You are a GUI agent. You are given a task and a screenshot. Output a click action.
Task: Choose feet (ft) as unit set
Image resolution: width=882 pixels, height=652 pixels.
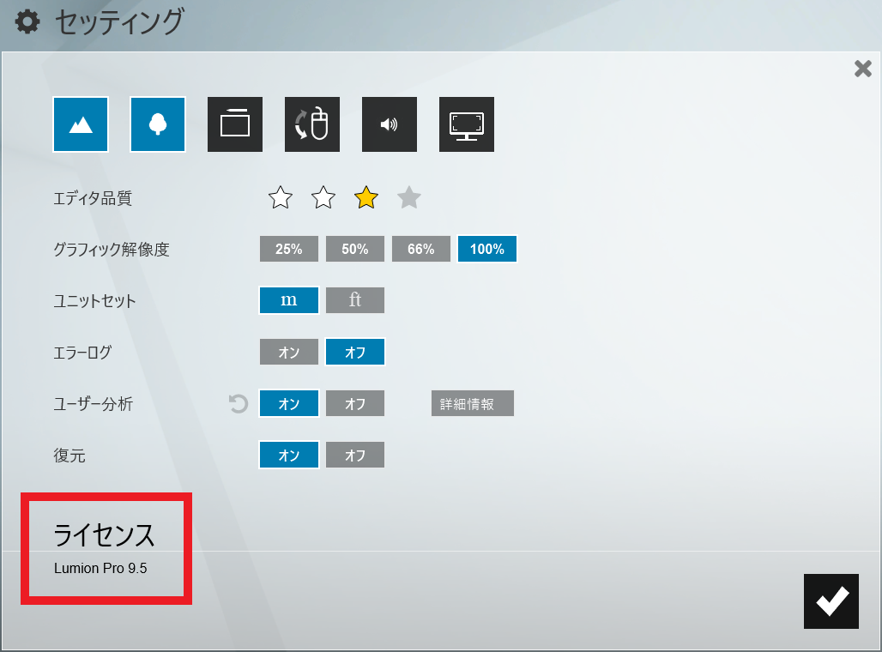(355, 300)
